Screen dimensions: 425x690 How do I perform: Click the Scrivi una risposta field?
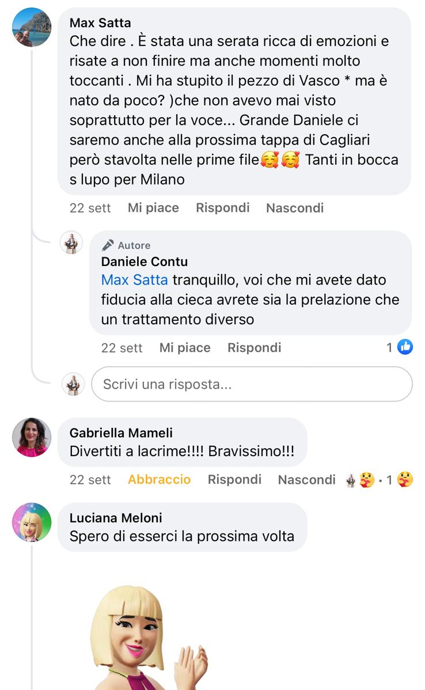coord(252,384)
